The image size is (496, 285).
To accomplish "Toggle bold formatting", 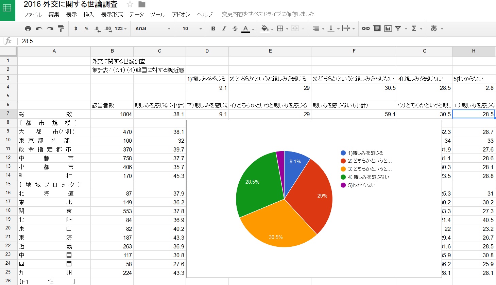I will [x=213, y=28].
